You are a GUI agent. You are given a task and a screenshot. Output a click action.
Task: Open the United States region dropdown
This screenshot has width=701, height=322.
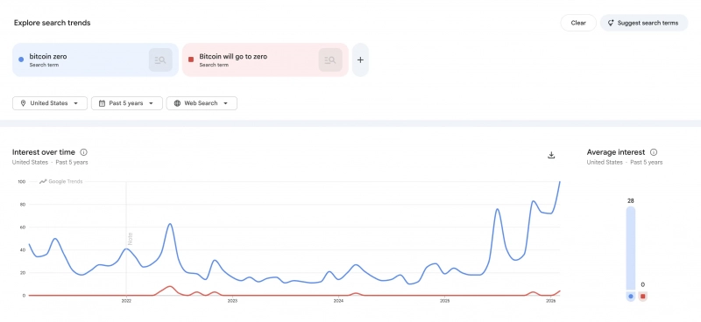pyautogui.click(x=50, y=103)
